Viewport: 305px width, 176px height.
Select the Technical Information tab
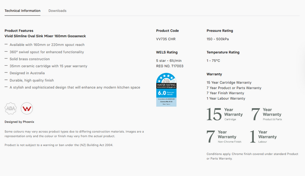(22, 11)
